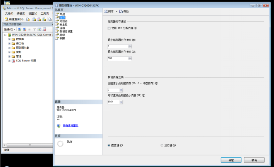Image resolution: width=274 pixels, height=167 pixels.
Task: Click the spinner beside min query memory 1024
Action: (121, 102)
